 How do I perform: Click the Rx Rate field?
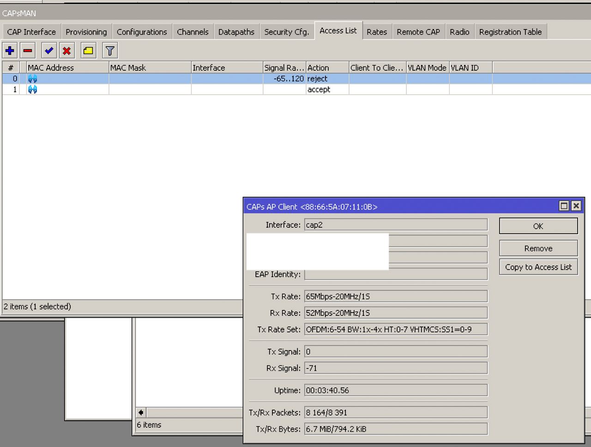(396, 313)
